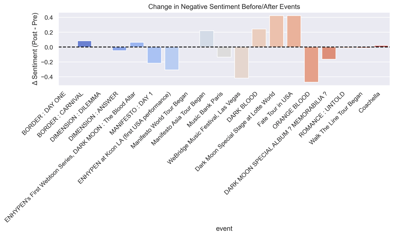The width and height of the screenshot is (394, 236).
Task: Click the 0.4 y-axis tick value
Action: [x=49, y=17]
